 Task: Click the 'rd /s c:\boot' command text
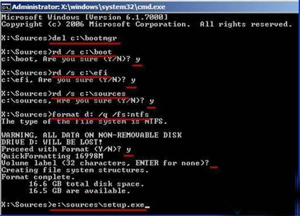[82, 52]
